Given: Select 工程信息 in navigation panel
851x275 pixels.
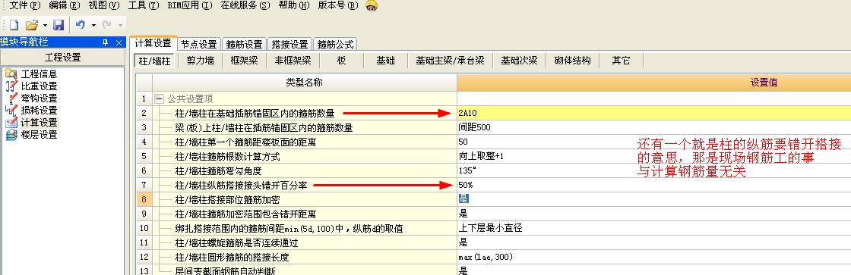Looking at the screenshot, I should pos(39,74).
